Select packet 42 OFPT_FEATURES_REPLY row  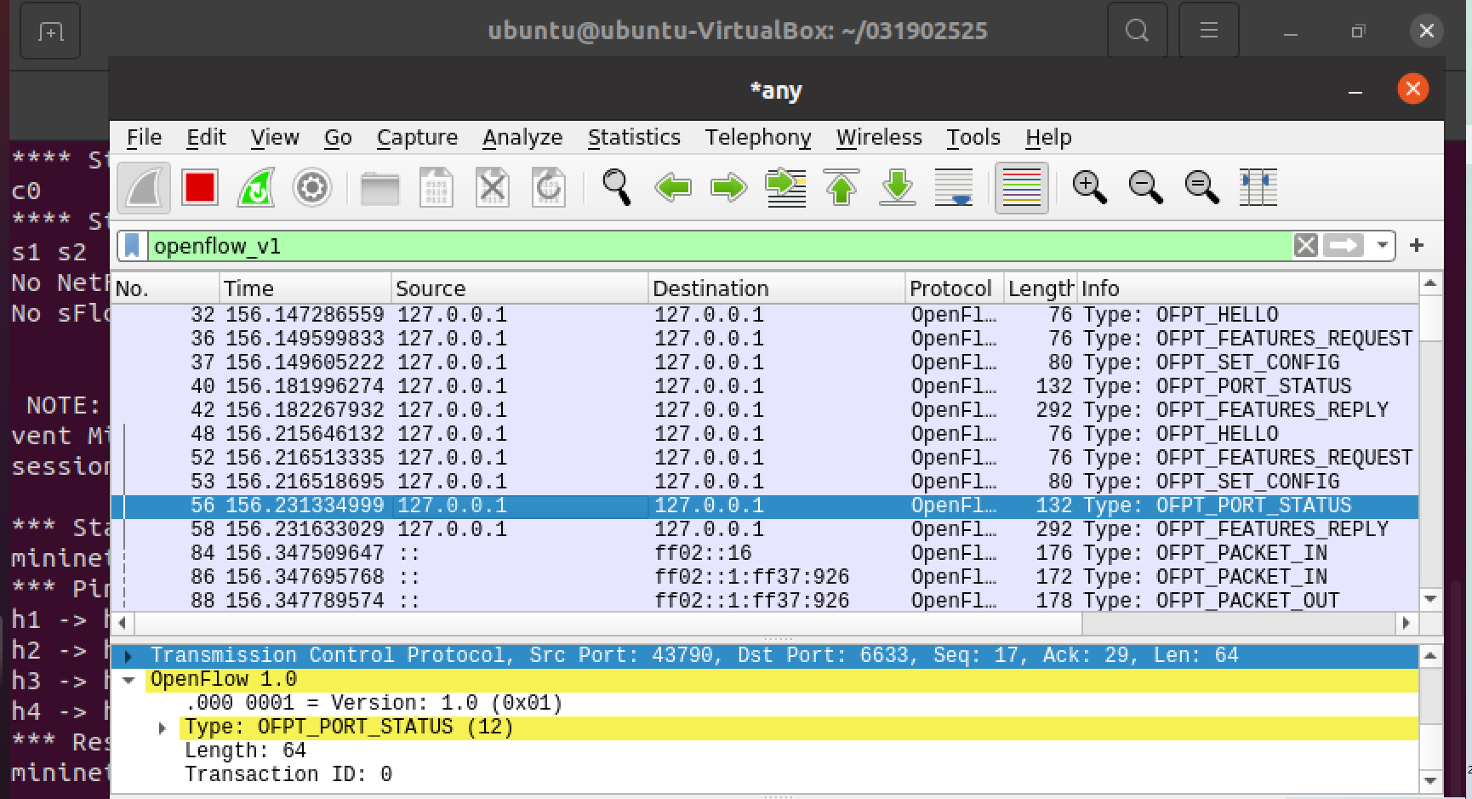click(764, 410)
